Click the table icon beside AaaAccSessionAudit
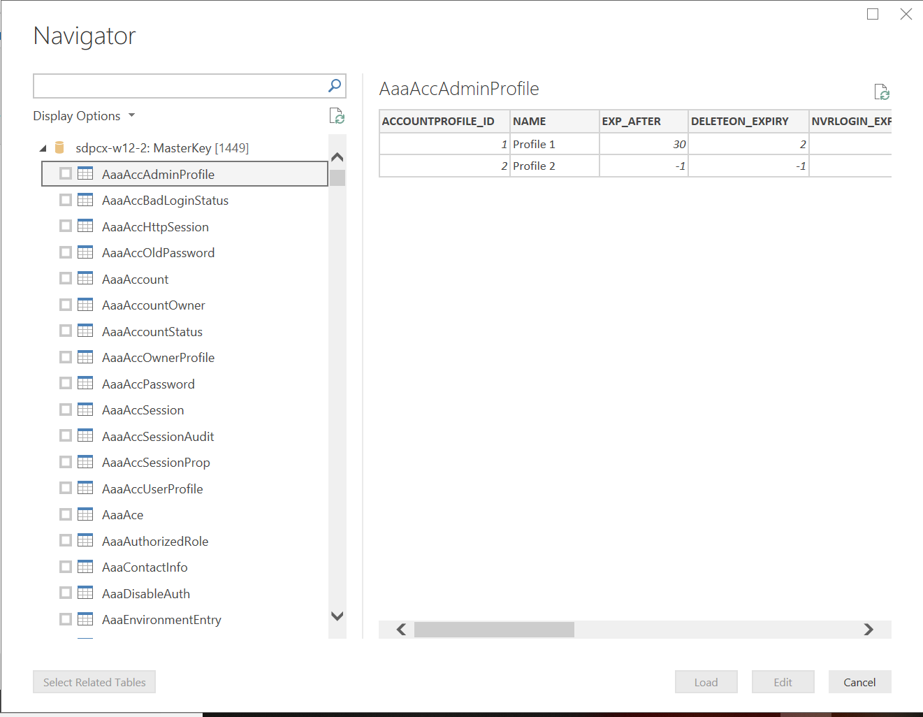The width and height of the screenshot is (923, 717). 85,435
